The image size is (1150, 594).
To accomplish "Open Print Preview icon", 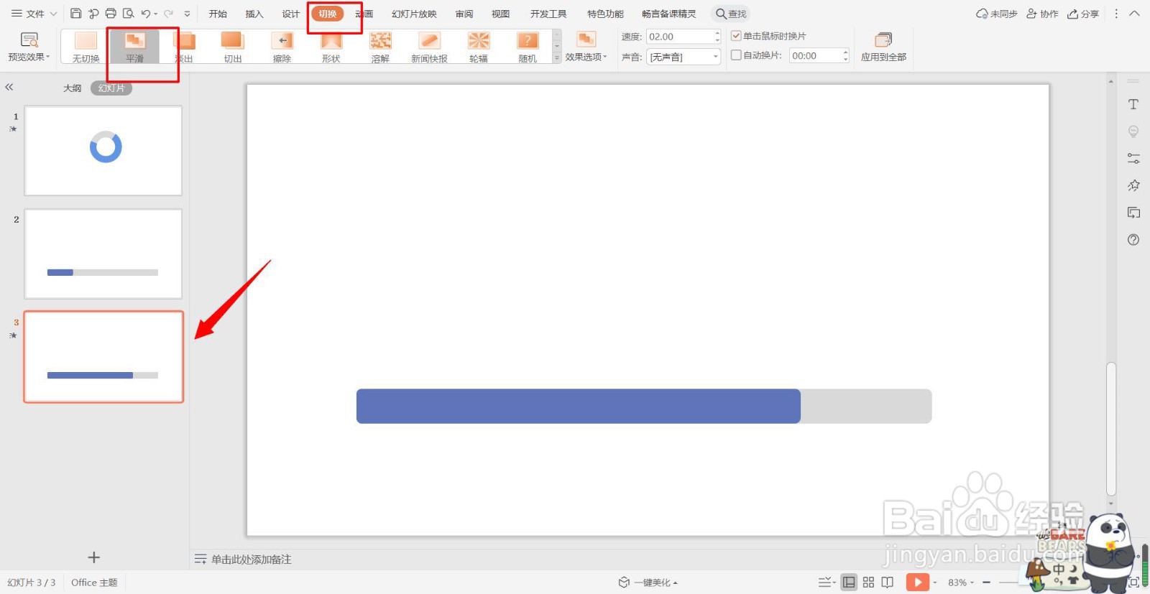I will pos(129,13).
